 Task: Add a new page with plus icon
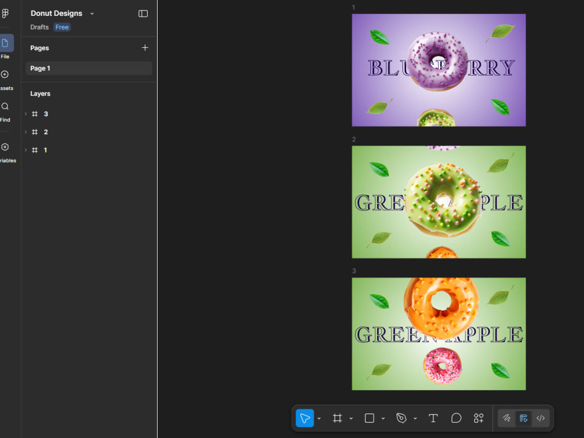pos(145,48)
